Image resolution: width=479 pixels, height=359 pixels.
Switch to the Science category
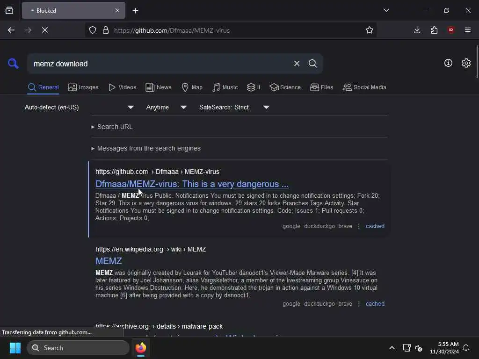tap(285, 87)
